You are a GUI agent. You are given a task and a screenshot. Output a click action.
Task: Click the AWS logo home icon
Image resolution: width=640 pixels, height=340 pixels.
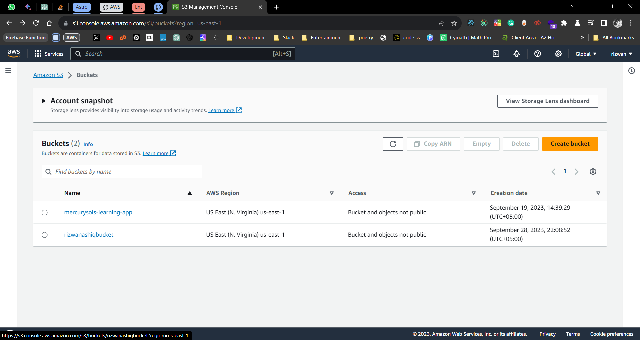tap(14, 53)
